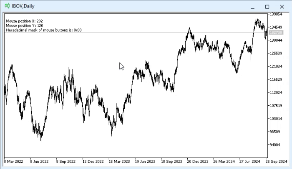Click the hexadecimal mask of mouse buttons text
This screenshot has height=169, width=292.
pyautogui.click(x=43, y=30)
